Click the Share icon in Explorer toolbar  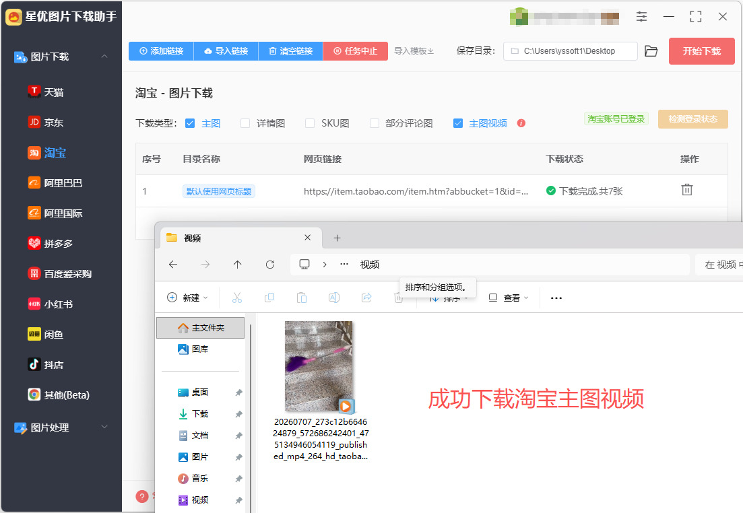click(x=366, y=298)
